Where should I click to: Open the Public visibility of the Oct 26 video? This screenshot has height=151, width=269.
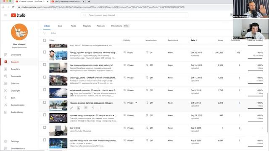tap(128, 52)
